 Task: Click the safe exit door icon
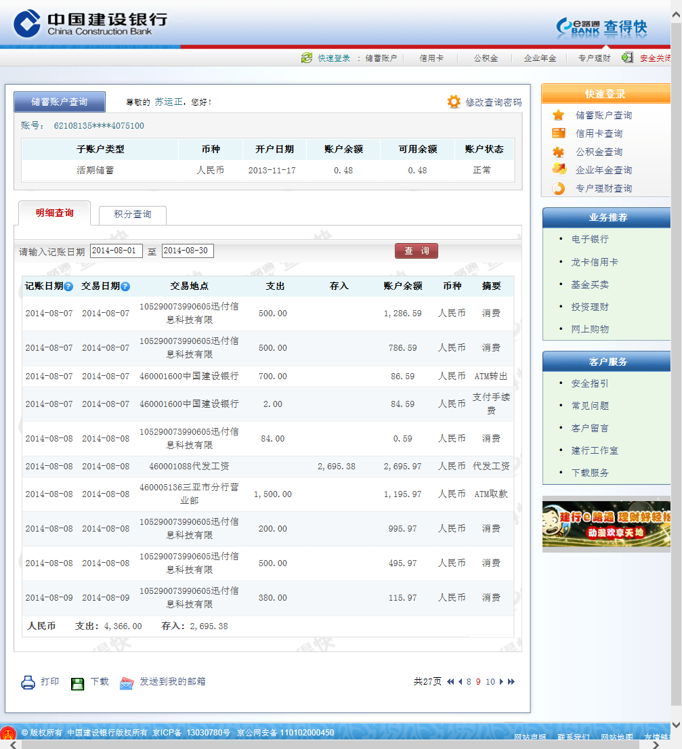627,58
